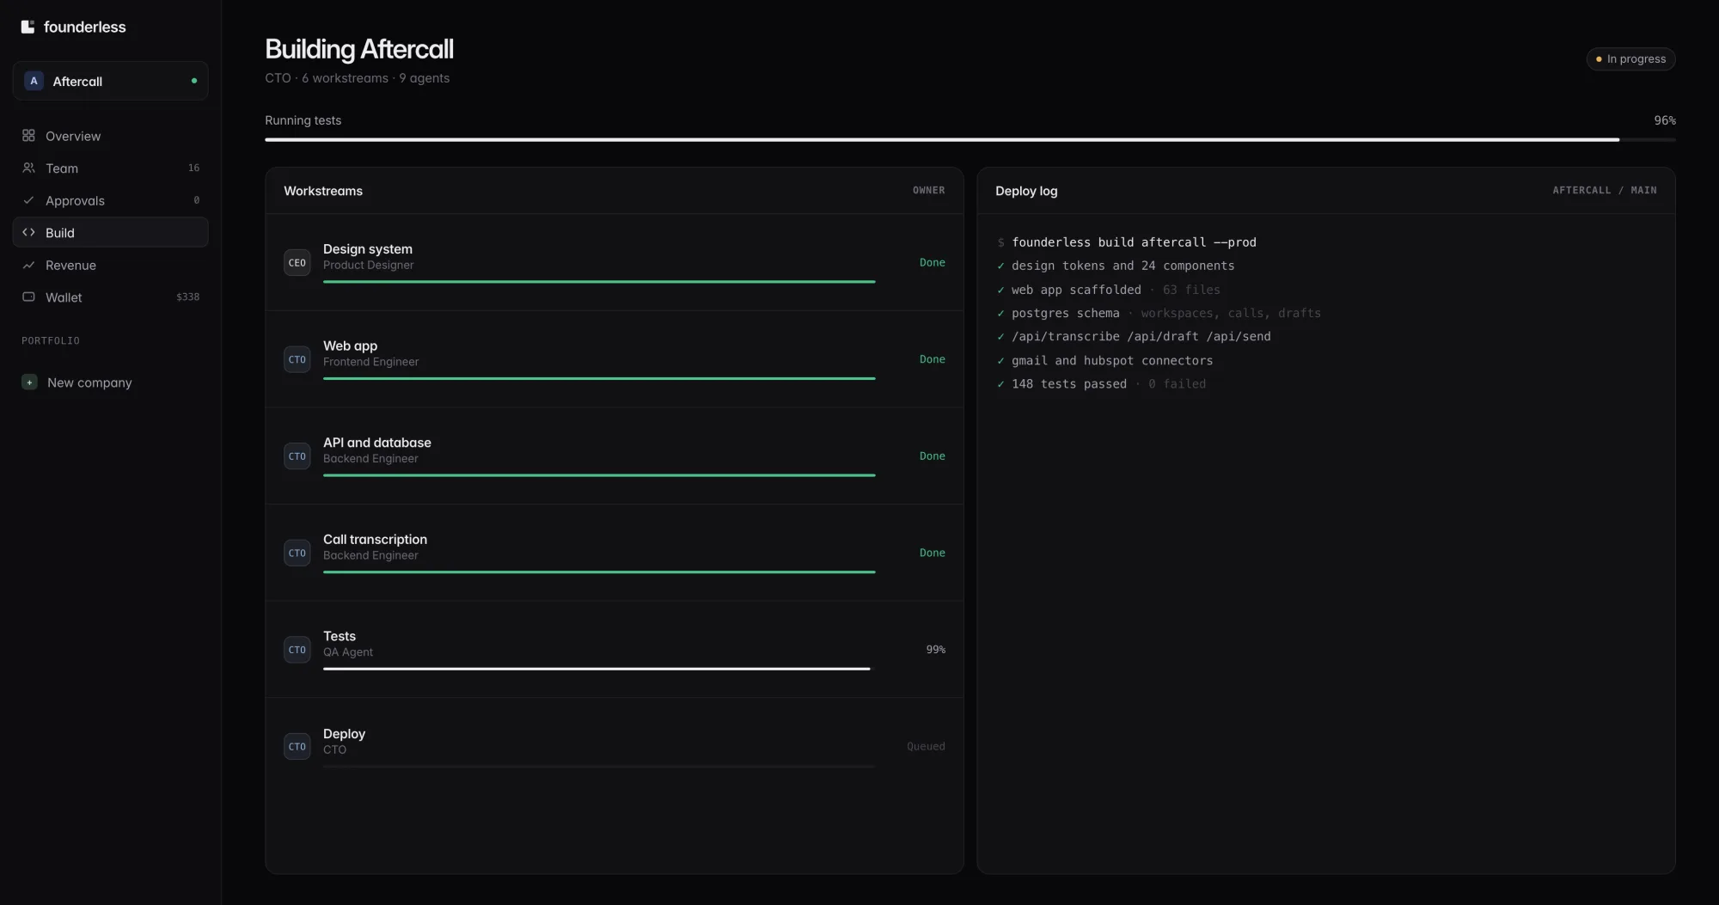This screenshot has width=1719, height=905.
Task: Click the 96% overall progress value
Action: pos(1664,120)
